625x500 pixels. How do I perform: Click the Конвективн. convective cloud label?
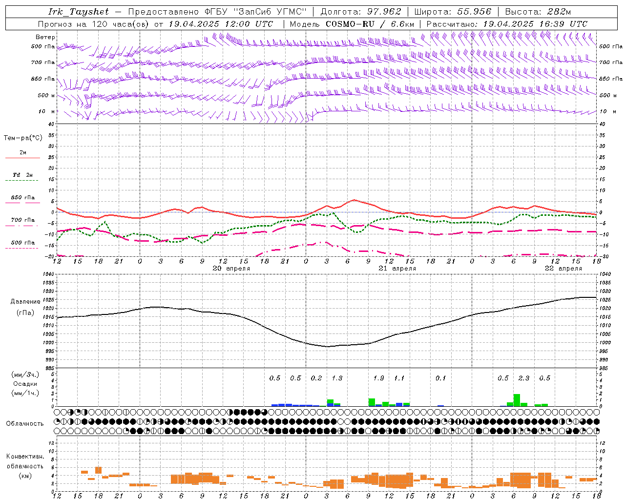click(25, 457)
